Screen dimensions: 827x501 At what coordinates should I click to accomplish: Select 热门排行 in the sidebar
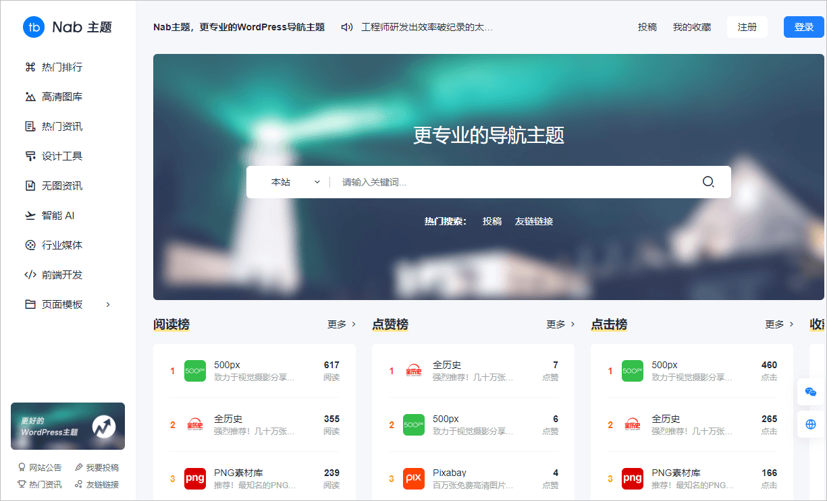coord(61,67)
